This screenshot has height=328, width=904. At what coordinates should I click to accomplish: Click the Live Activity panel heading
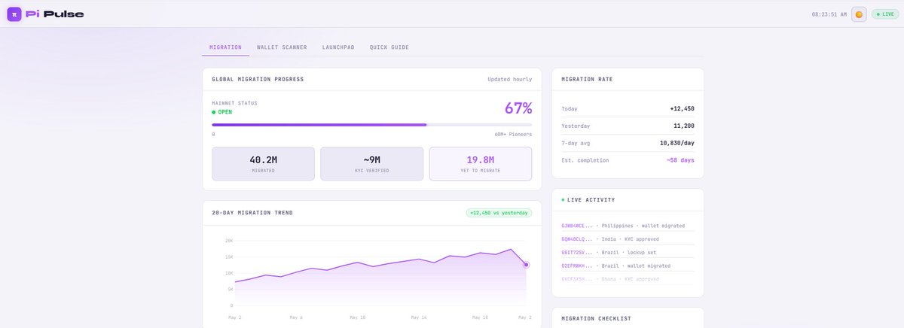[x=591, y=200]
